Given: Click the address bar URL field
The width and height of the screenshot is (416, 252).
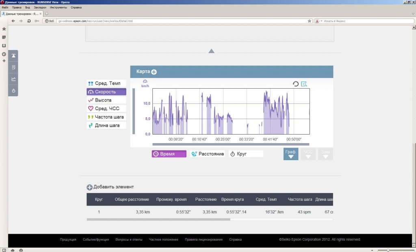Looking at the screenshot, I should pyautogui.click(x=182, y=21).
